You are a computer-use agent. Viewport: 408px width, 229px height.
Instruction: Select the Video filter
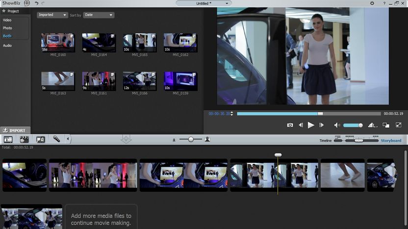7,20
